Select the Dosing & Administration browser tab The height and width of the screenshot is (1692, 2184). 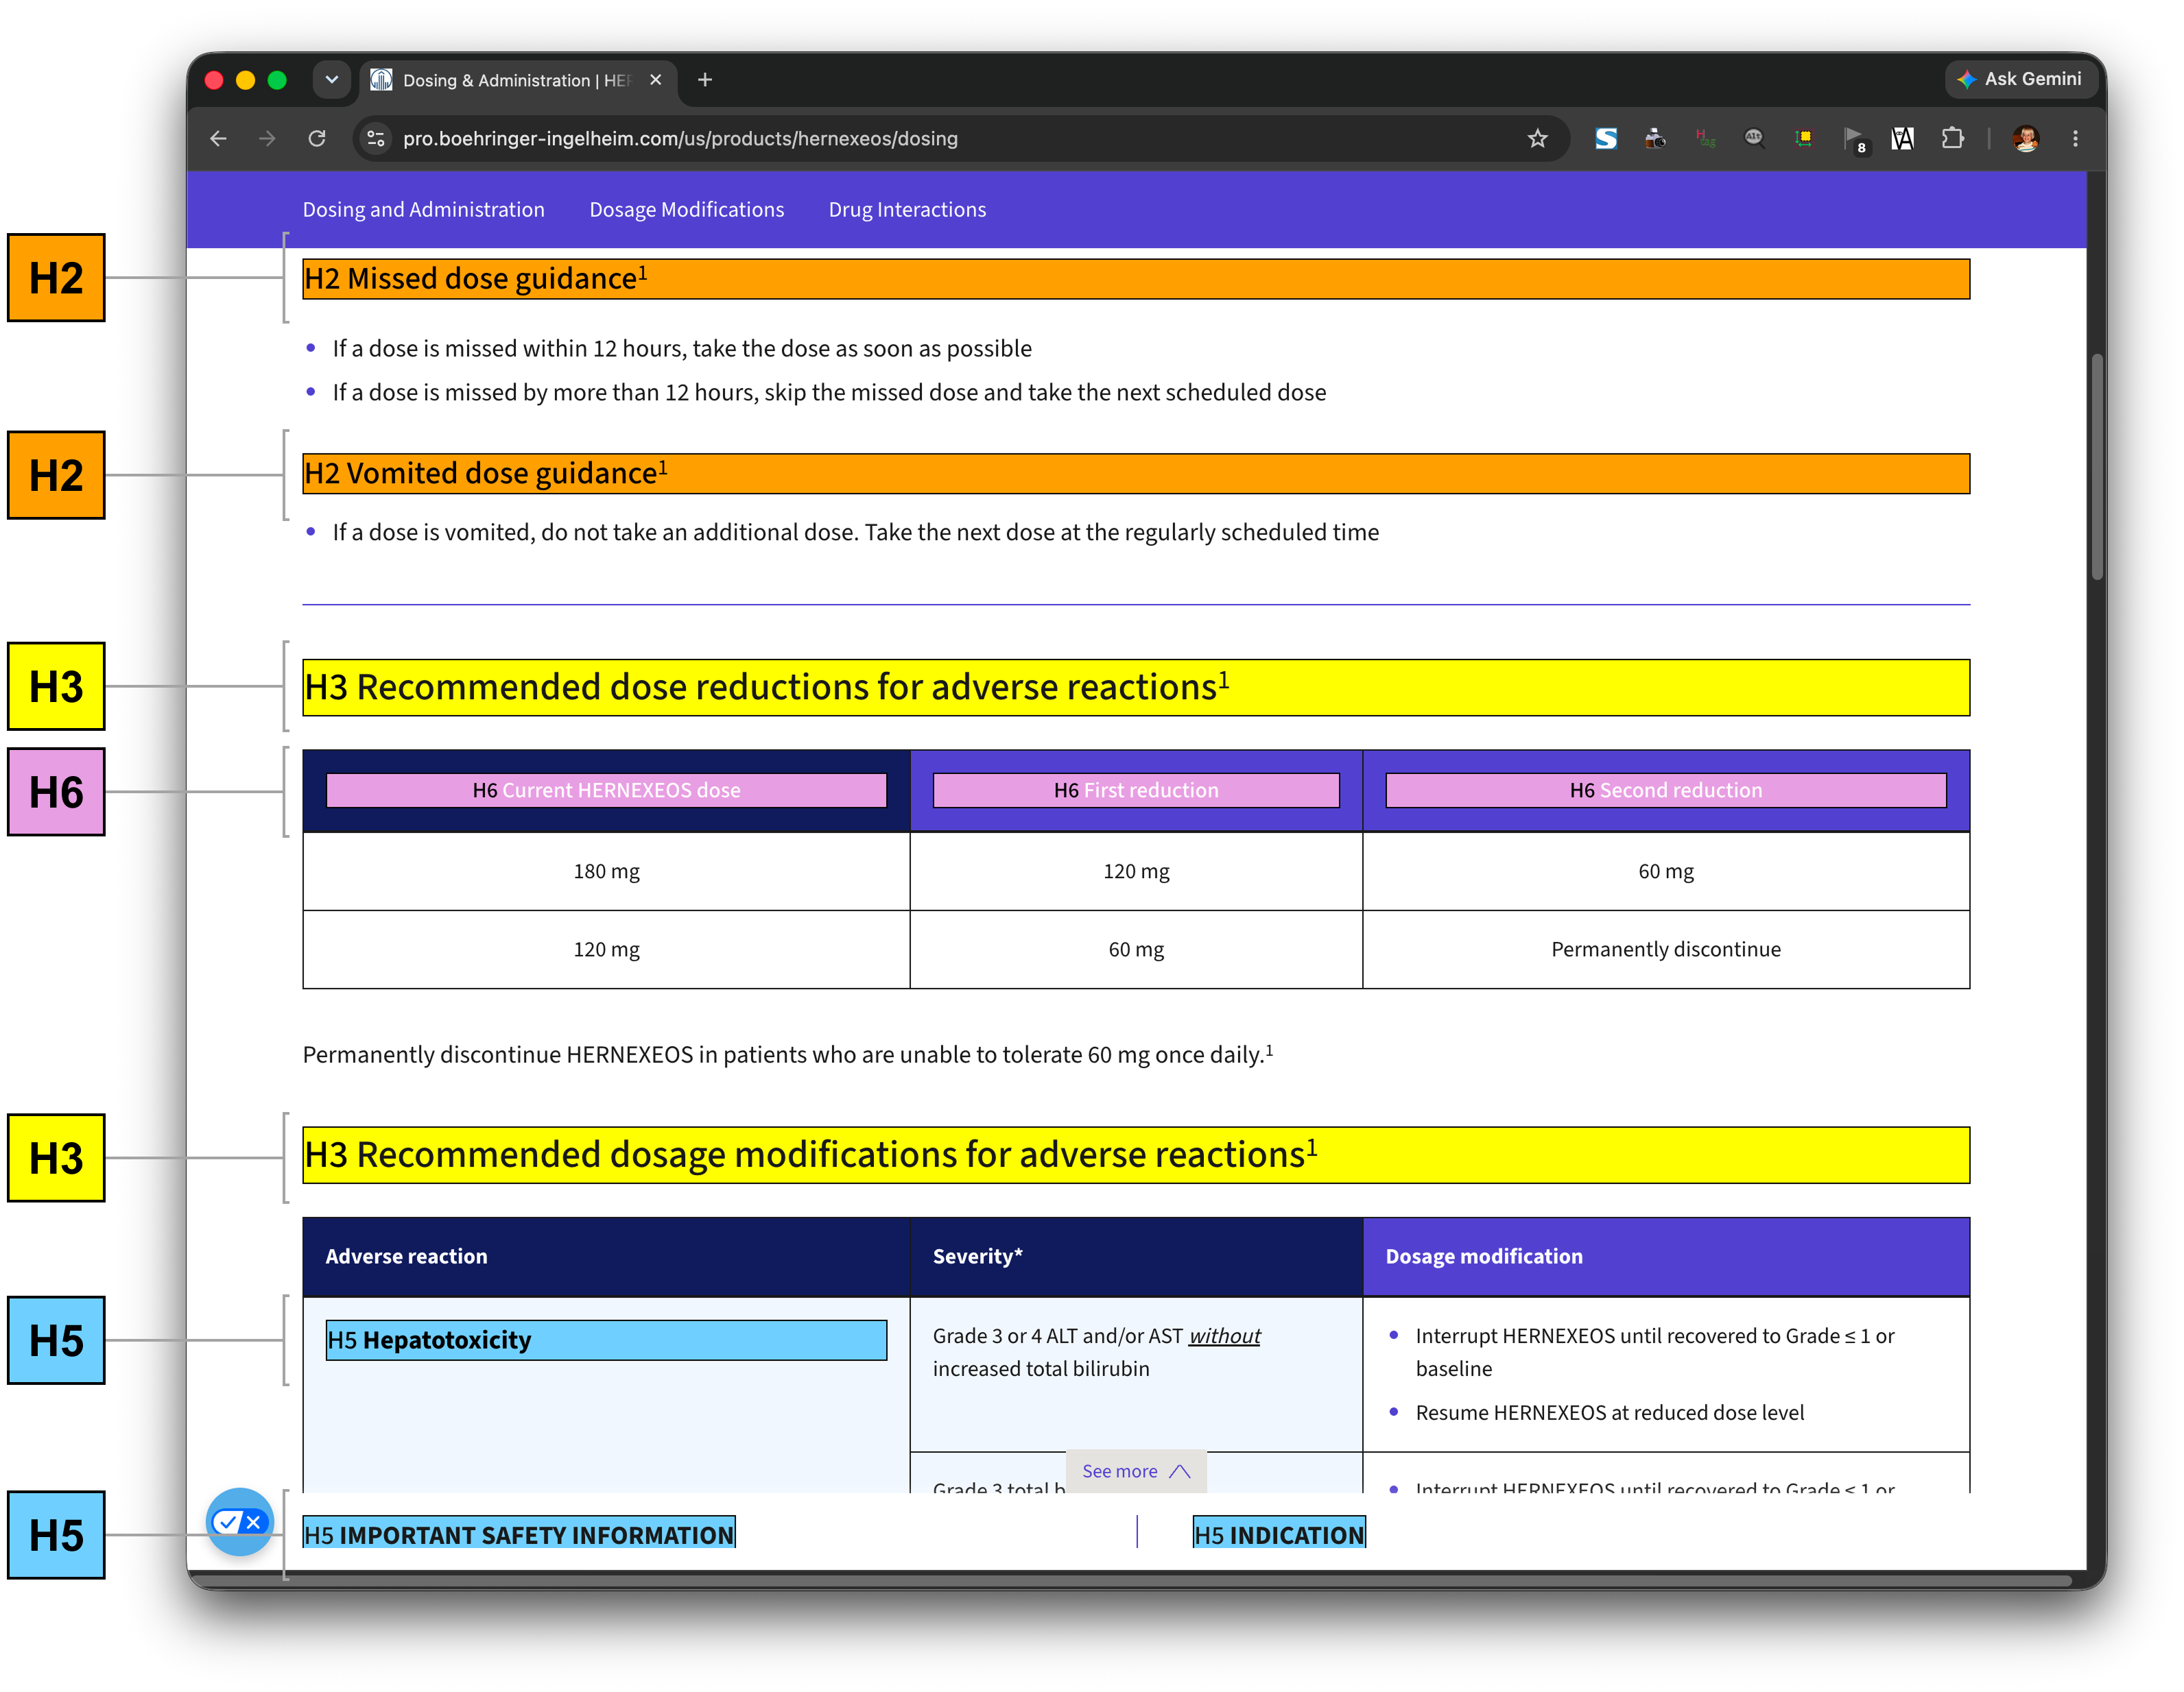click(x=517, y=80)
